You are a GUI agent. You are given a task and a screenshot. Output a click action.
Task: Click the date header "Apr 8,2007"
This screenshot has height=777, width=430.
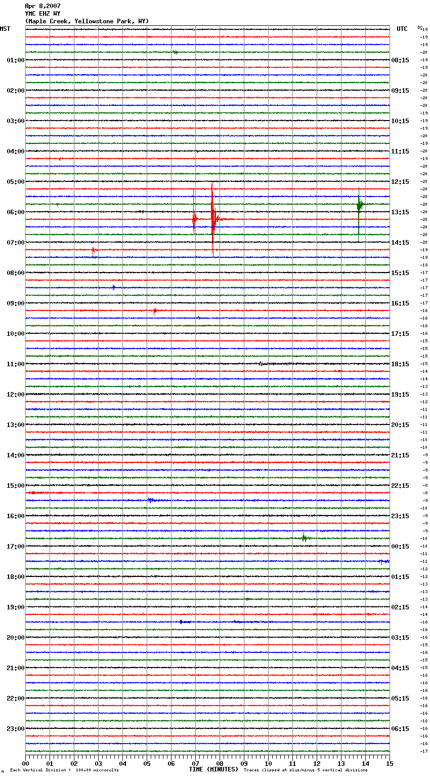[42, 6]
